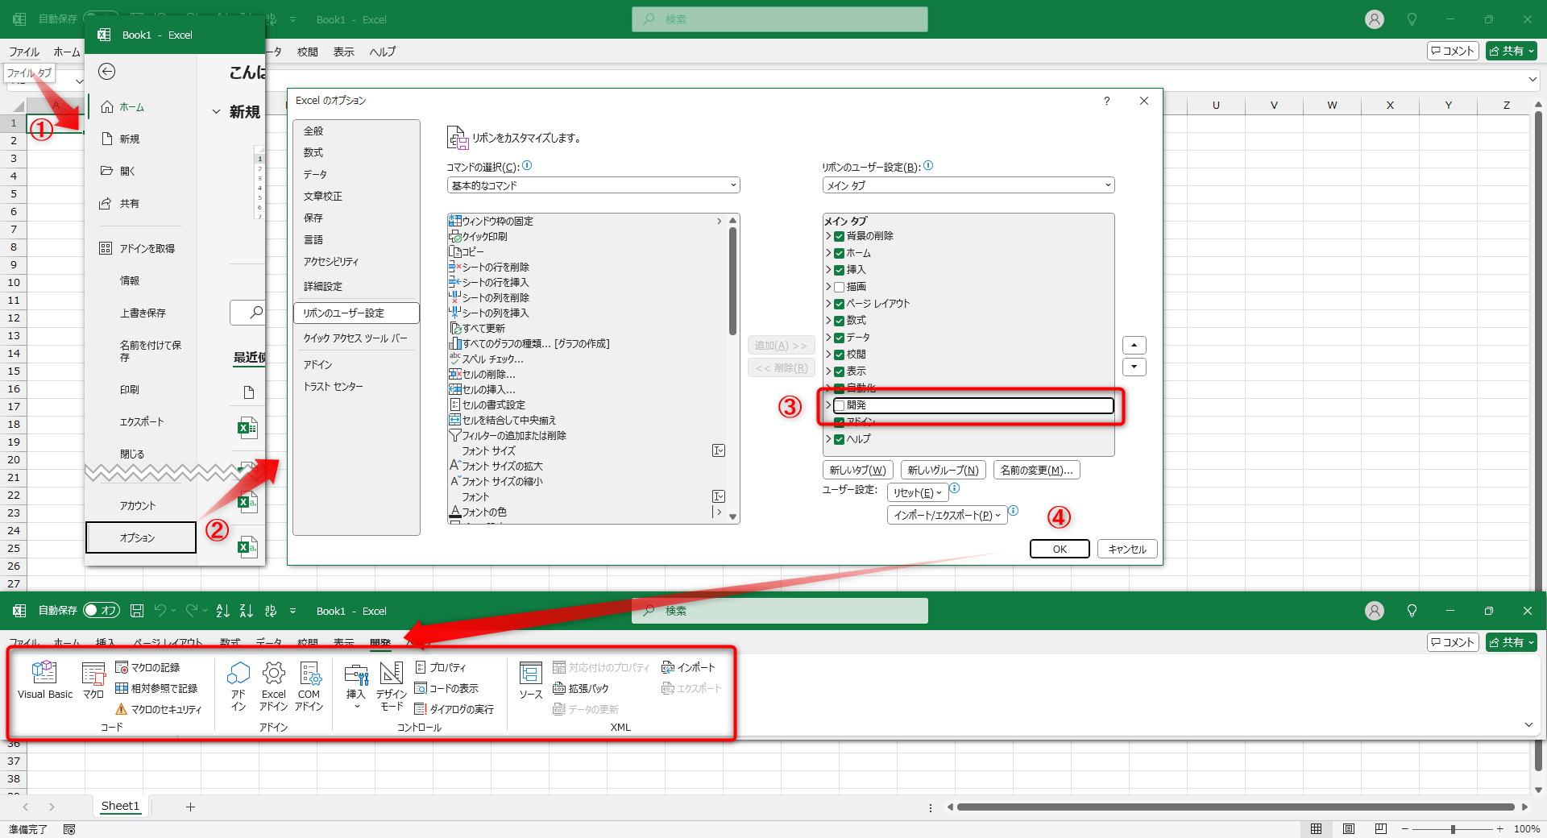Viewport: 1547px width, 838px height.
Task: Check the 開発 (Developer) checkbox
Action: [x=840, y=405]
